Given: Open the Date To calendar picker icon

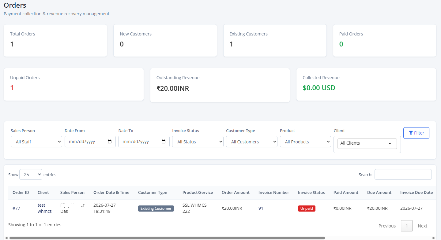Looking at the screenshot, I should pyautogui.click(x=164, y=142).
